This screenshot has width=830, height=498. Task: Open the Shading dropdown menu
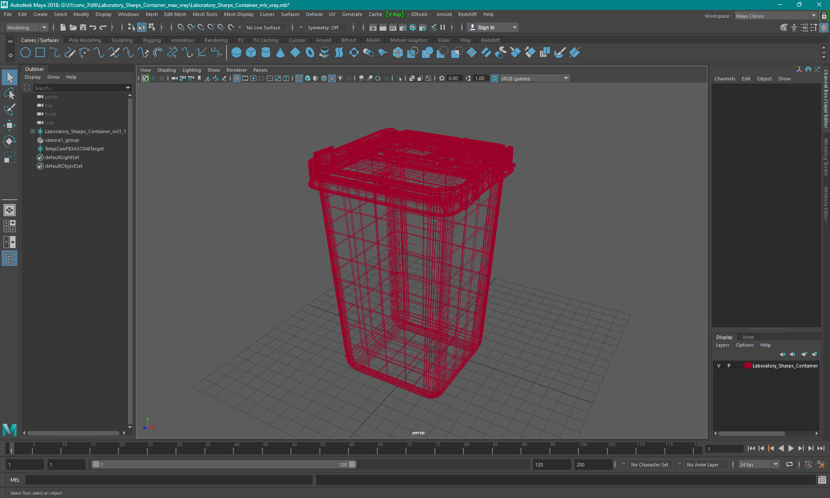[166, 70]
